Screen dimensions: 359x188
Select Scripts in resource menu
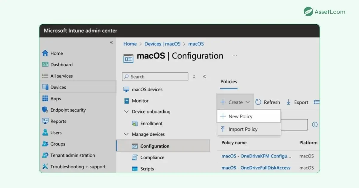147,169
